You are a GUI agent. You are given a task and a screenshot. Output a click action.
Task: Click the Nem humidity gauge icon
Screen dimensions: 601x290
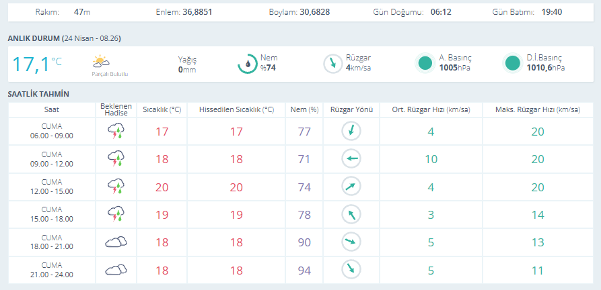click(x=247, y=64)
